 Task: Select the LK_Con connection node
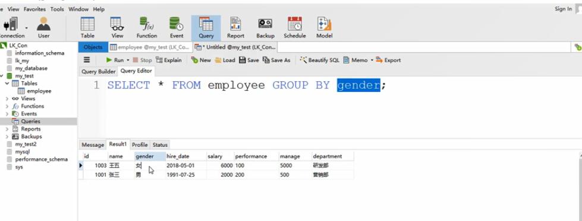coord(18,46)
